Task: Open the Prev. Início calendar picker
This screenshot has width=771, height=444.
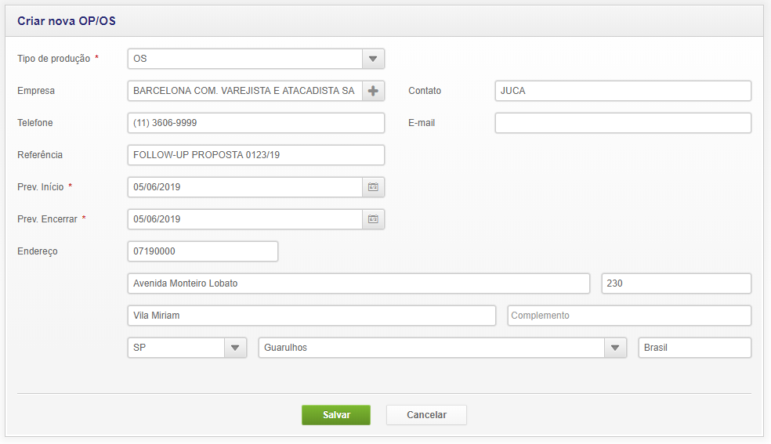Action: [x=373, y=187]
